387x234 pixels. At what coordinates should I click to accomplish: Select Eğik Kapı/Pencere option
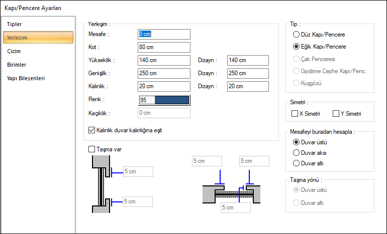(296, 47)
